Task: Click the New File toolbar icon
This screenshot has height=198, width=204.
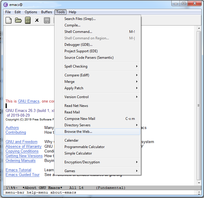Action: tap(9, 20)
